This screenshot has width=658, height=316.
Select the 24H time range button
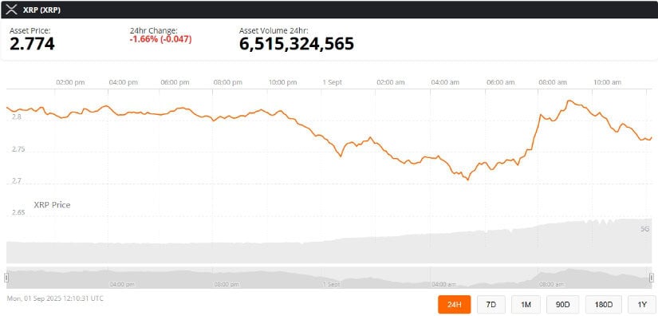(454, 305)
